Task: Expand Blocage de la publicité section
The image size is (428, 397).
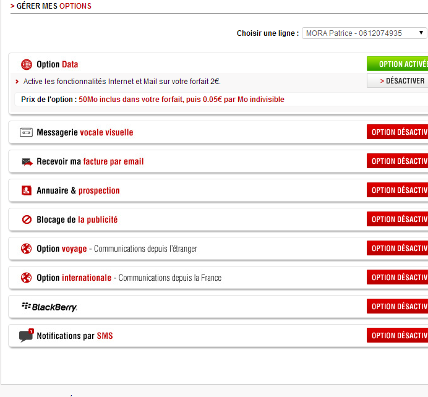Action: (x=77, y=220)
